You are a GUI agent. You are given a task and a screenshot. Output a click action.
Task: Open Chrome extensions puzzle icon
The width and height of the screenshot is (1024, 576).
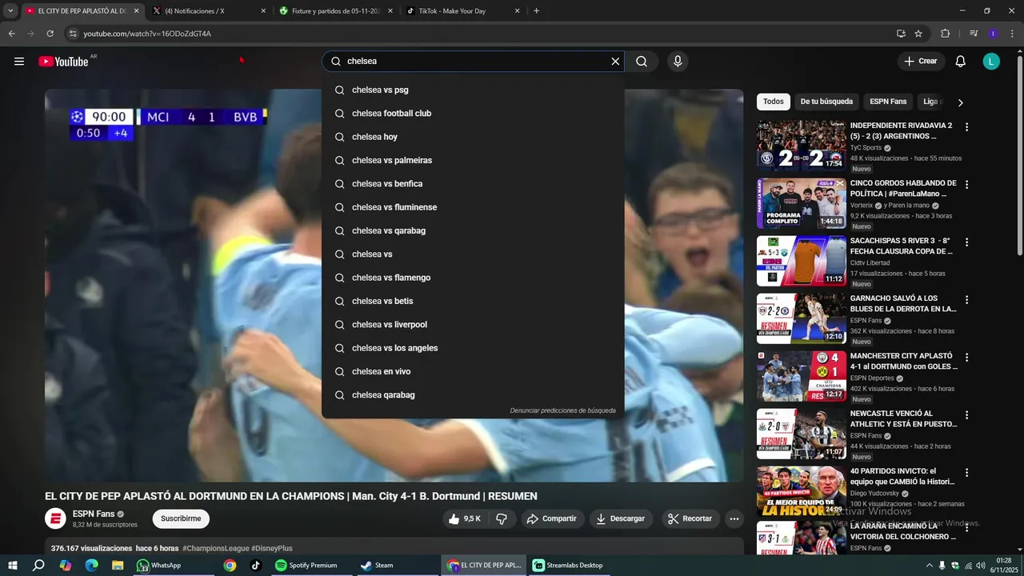coord(946,34)
